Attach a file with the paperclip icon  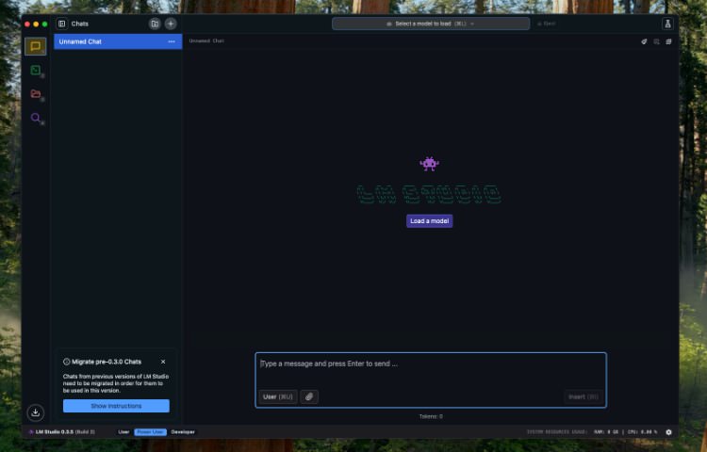point(309,396)
